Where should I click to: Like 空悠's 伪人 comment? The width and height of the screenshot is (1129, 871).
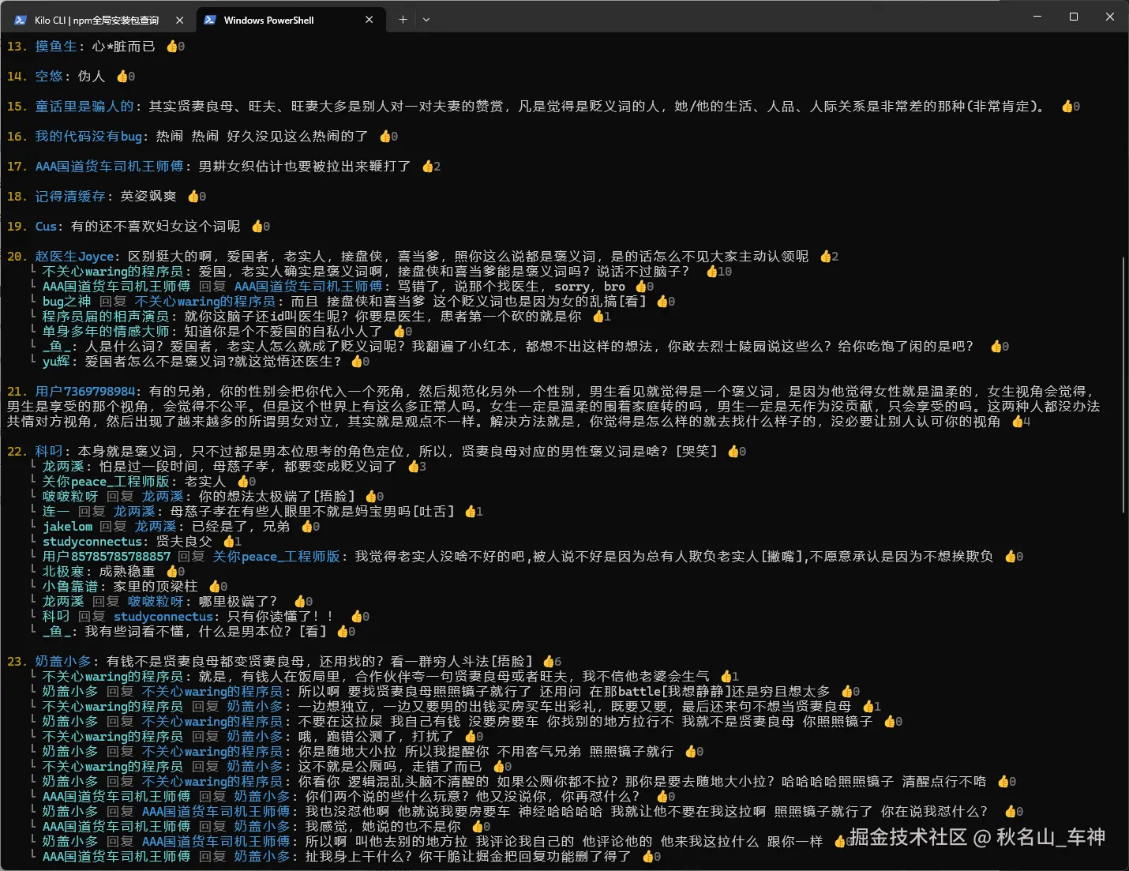(x=123, y=76)
